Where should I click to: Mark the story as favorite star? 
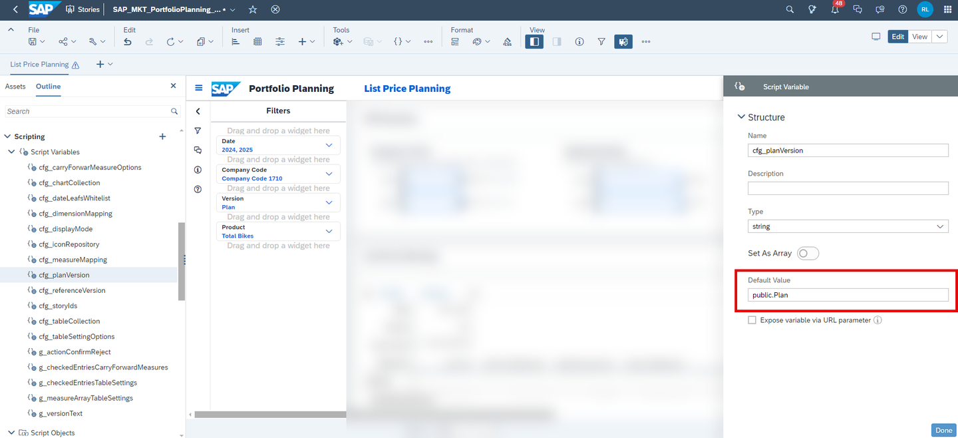click(x=253, y=9)
